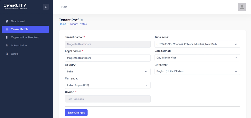Viewport: 251px width, 118px height.
Task: Open the Currency dropdown
Action: point(108,85)
